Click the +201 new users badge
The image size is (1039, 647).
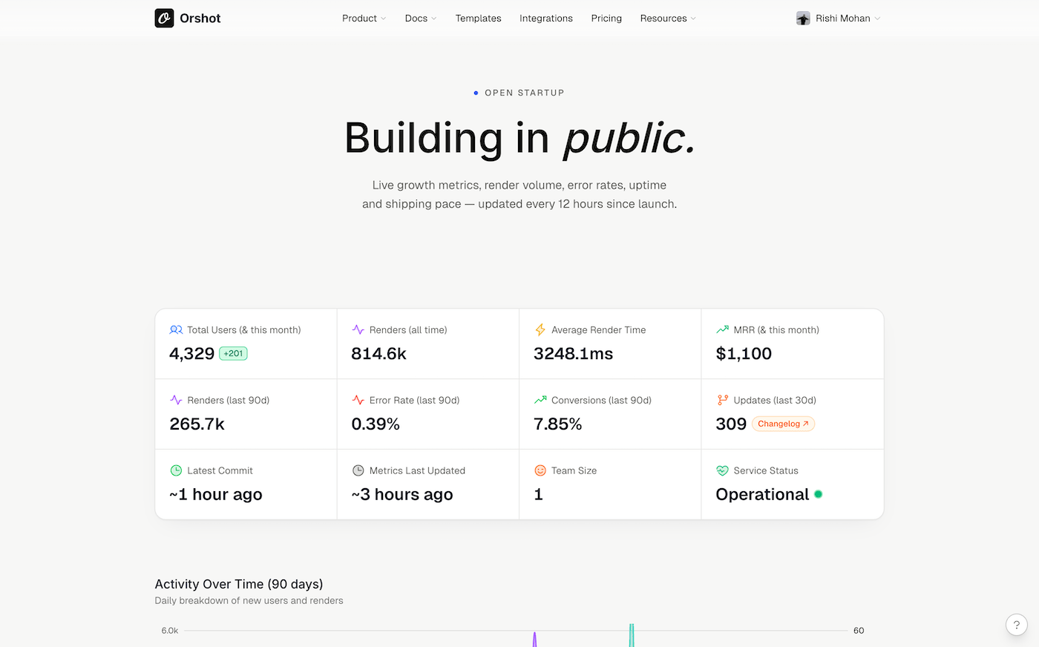(x=233, y=354)
